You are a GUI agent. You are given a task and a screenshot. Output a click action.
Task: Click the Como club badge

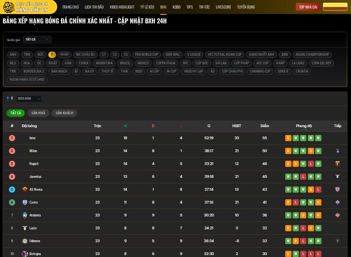pos(25,202)
